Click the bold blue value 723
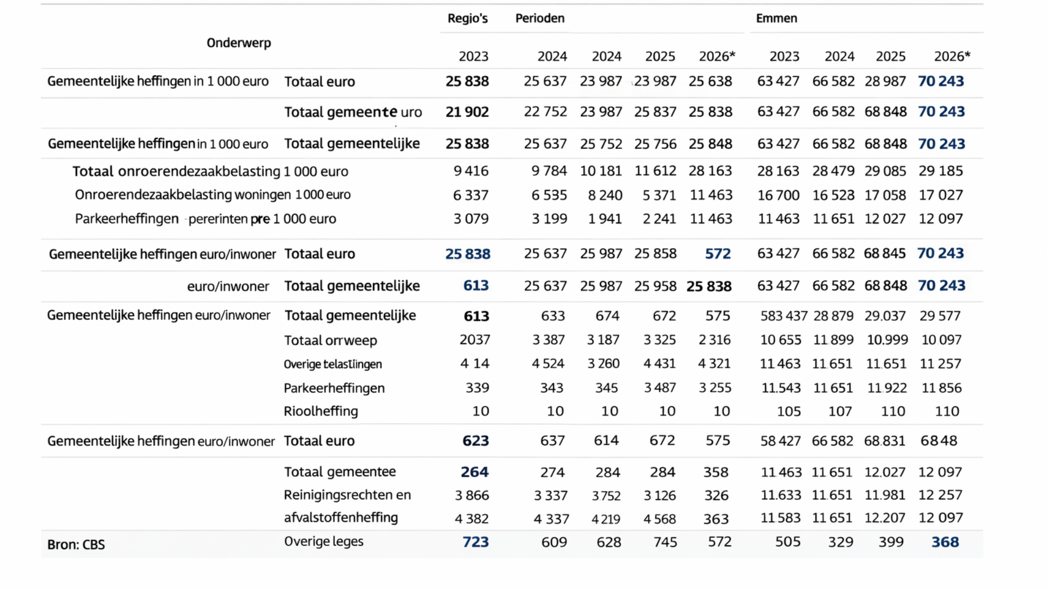This screenshot has width=1047, height=589. pos(476,542)
